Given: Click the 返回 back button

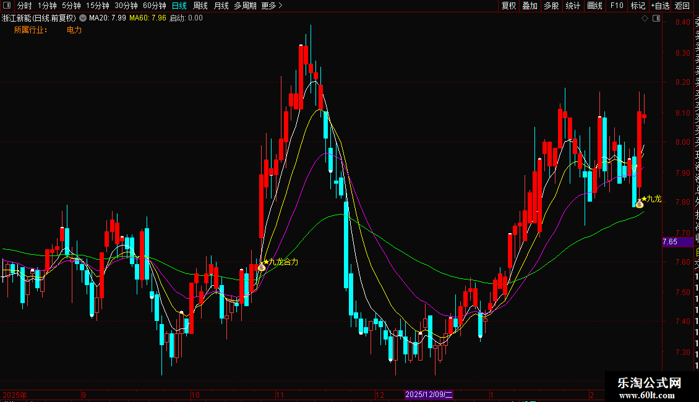Looking at the screenshot, I should pyautogui.click(x=682, y=6).
